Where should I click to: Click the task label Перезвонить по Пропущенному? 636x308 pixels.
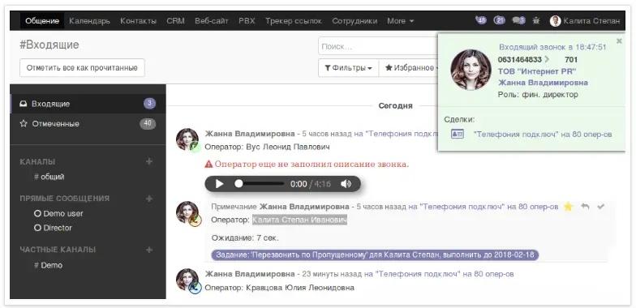[375, 255]
